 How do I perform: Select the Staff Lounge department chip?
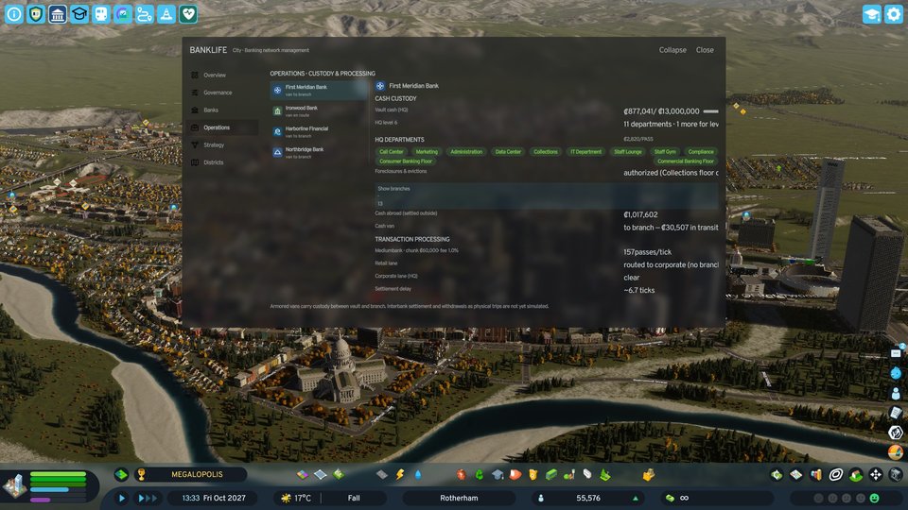tap(628, 152)
